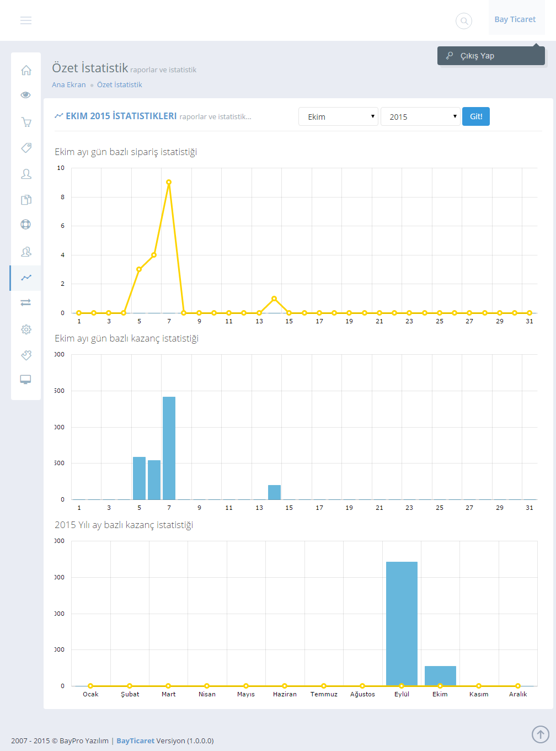Open the Bay Ticaret user menu
Image resolution: width=556 pixels, height=751 pixels.
point(515,19)
